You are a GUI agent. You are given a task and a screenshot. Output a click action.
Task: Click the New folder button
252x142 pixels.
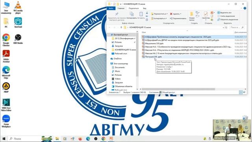(x=192, y=16)
